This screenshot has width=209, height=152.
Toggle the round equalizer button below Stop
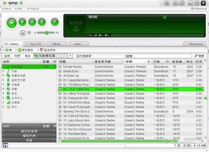(23, 33)
